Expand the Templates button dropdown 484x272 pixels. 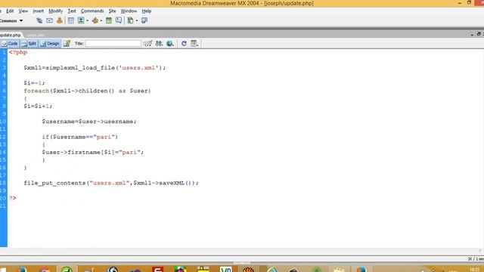pyautogui.click(x=137, y=20)
